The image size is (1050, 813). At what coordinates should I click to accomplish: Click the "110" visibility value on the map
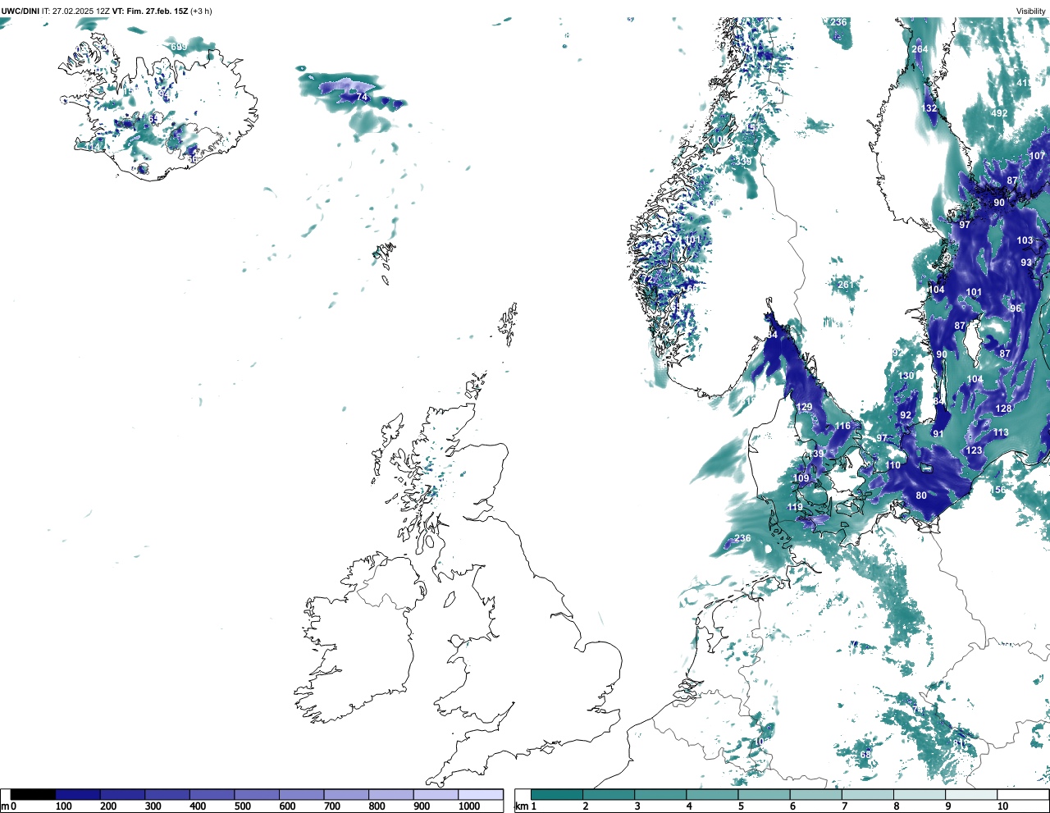893,465
